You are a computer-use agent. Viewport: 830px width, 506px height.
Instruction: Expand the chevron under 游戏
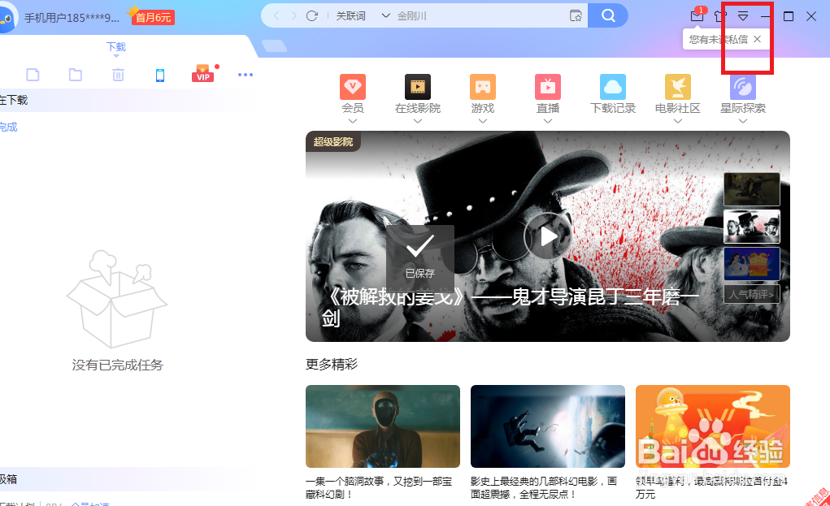[483, 120]
